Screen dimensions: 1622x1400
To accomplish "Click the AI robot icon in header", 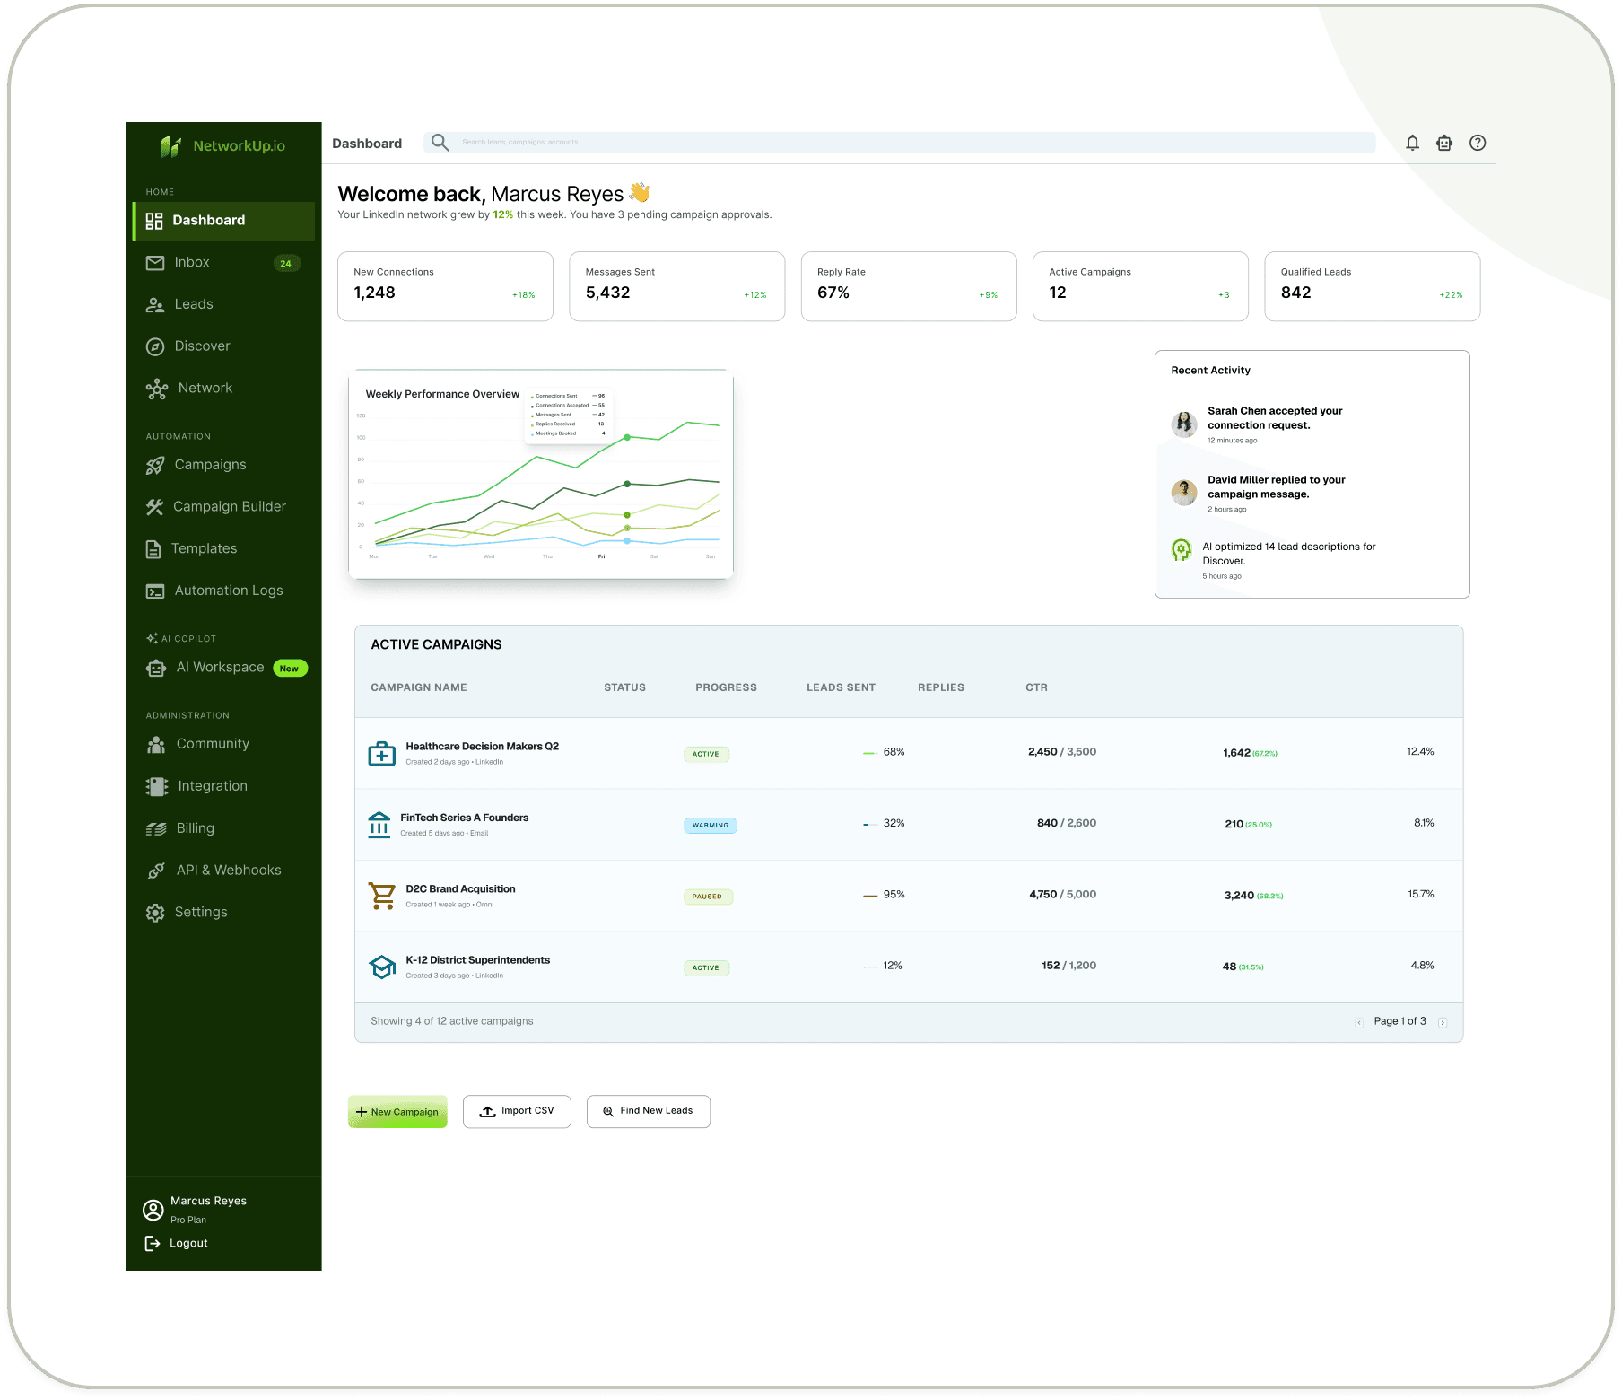I will point(1444,143).
